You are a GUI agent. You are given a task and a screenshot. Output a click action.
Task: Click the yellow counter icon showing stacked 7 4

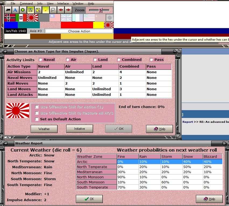tap(38, 10)
